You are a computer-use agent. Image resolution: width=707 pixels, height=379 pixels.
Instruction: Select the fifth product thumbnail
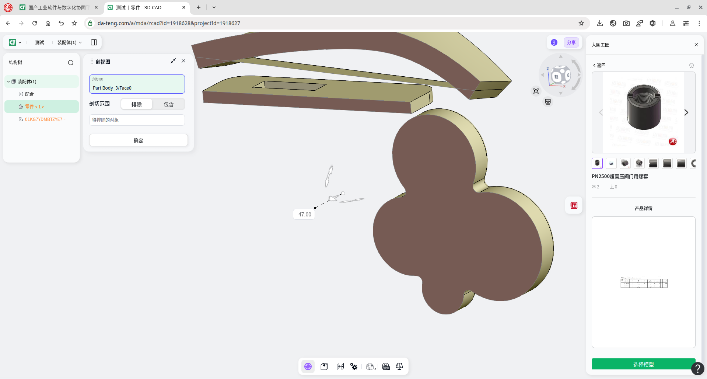click(653, 163)
